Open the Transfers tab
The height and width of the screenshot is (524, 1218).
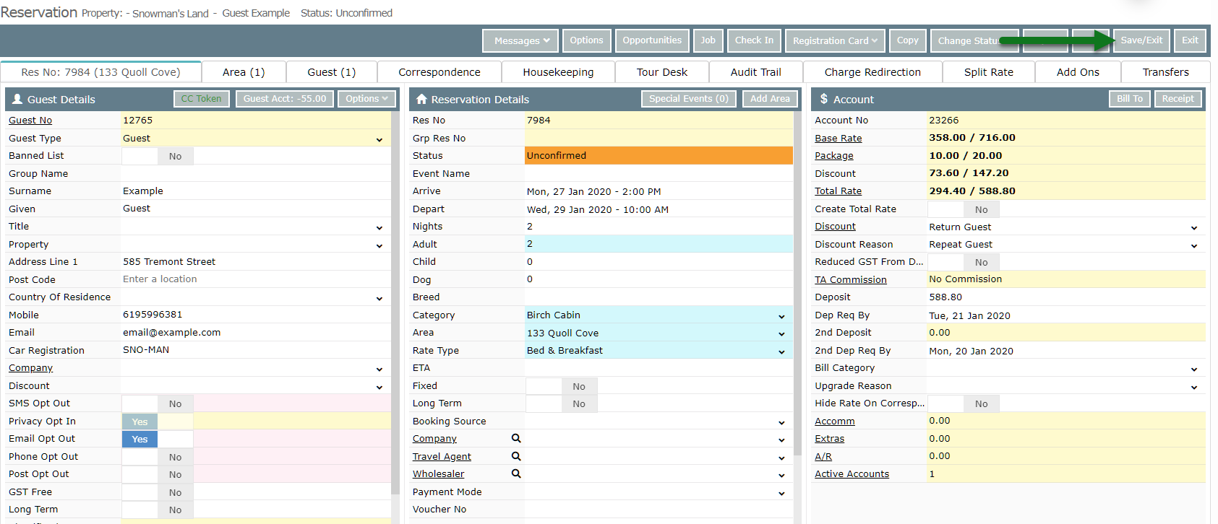tap(1165, 72)
